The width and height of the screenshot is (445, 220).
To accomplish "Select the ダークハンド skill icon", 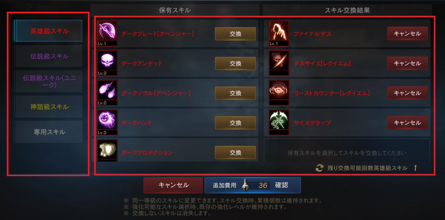I will [107, 122].
